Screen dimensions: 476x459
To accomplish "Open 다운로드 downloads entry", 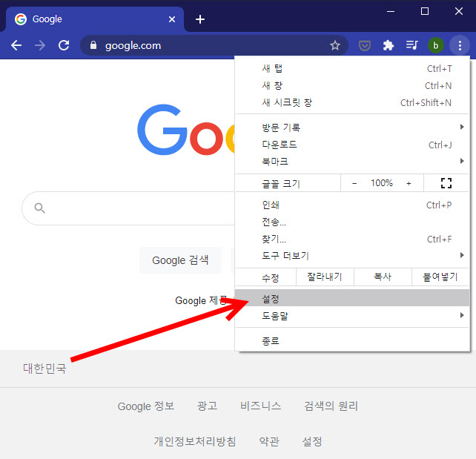I will tap(352, 145).
